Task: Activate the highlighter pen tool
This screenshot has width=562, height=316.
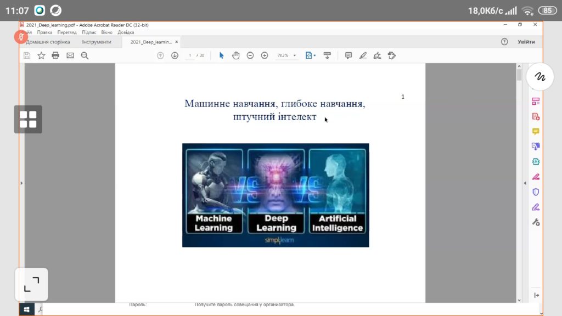Action: click(363, 55)
